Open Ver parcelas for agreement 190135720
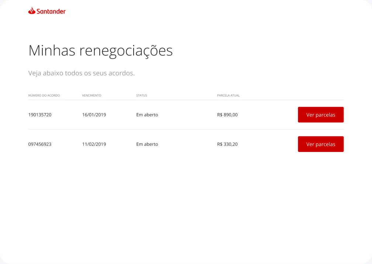Image resolution: width=372 pixels, height=264 pixels. tap(321, 115)
